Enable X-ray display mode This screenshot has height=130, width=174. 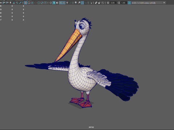(96, 3)
